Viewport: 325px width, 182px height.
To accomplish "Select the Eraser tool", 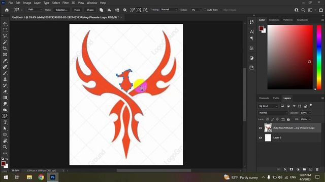I will [x=5, y=92].
